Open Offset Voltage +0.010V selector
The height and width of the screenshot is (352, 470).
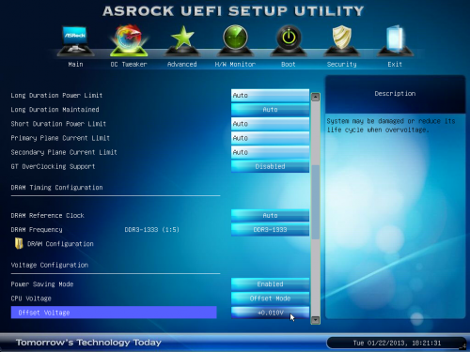click(270, 313)
